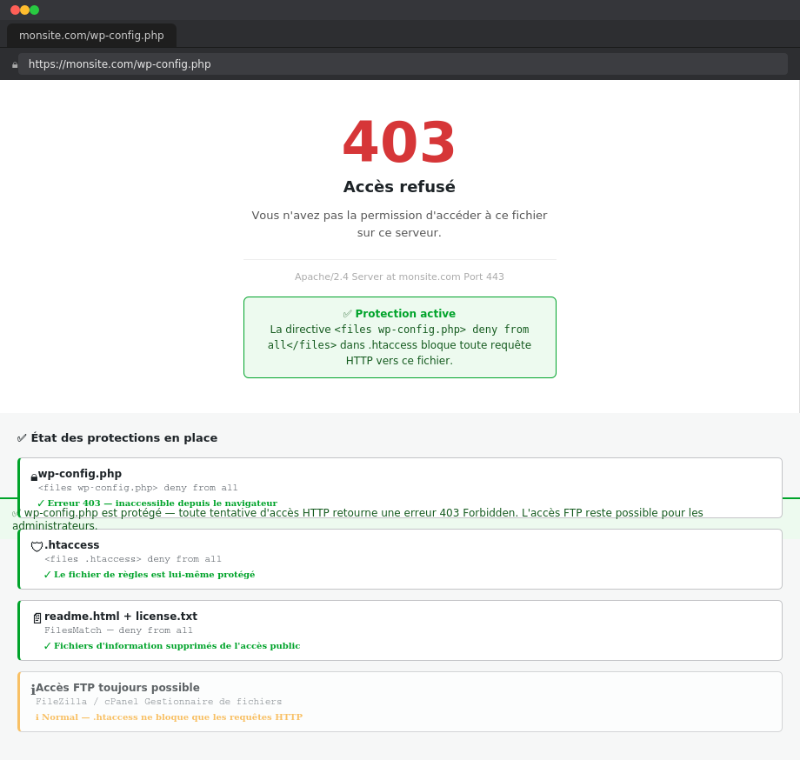Viewport: 800px width, 760px height.
Task: Click the "<files .htaccess> deny from all" code line
Action: pos(133,559)
